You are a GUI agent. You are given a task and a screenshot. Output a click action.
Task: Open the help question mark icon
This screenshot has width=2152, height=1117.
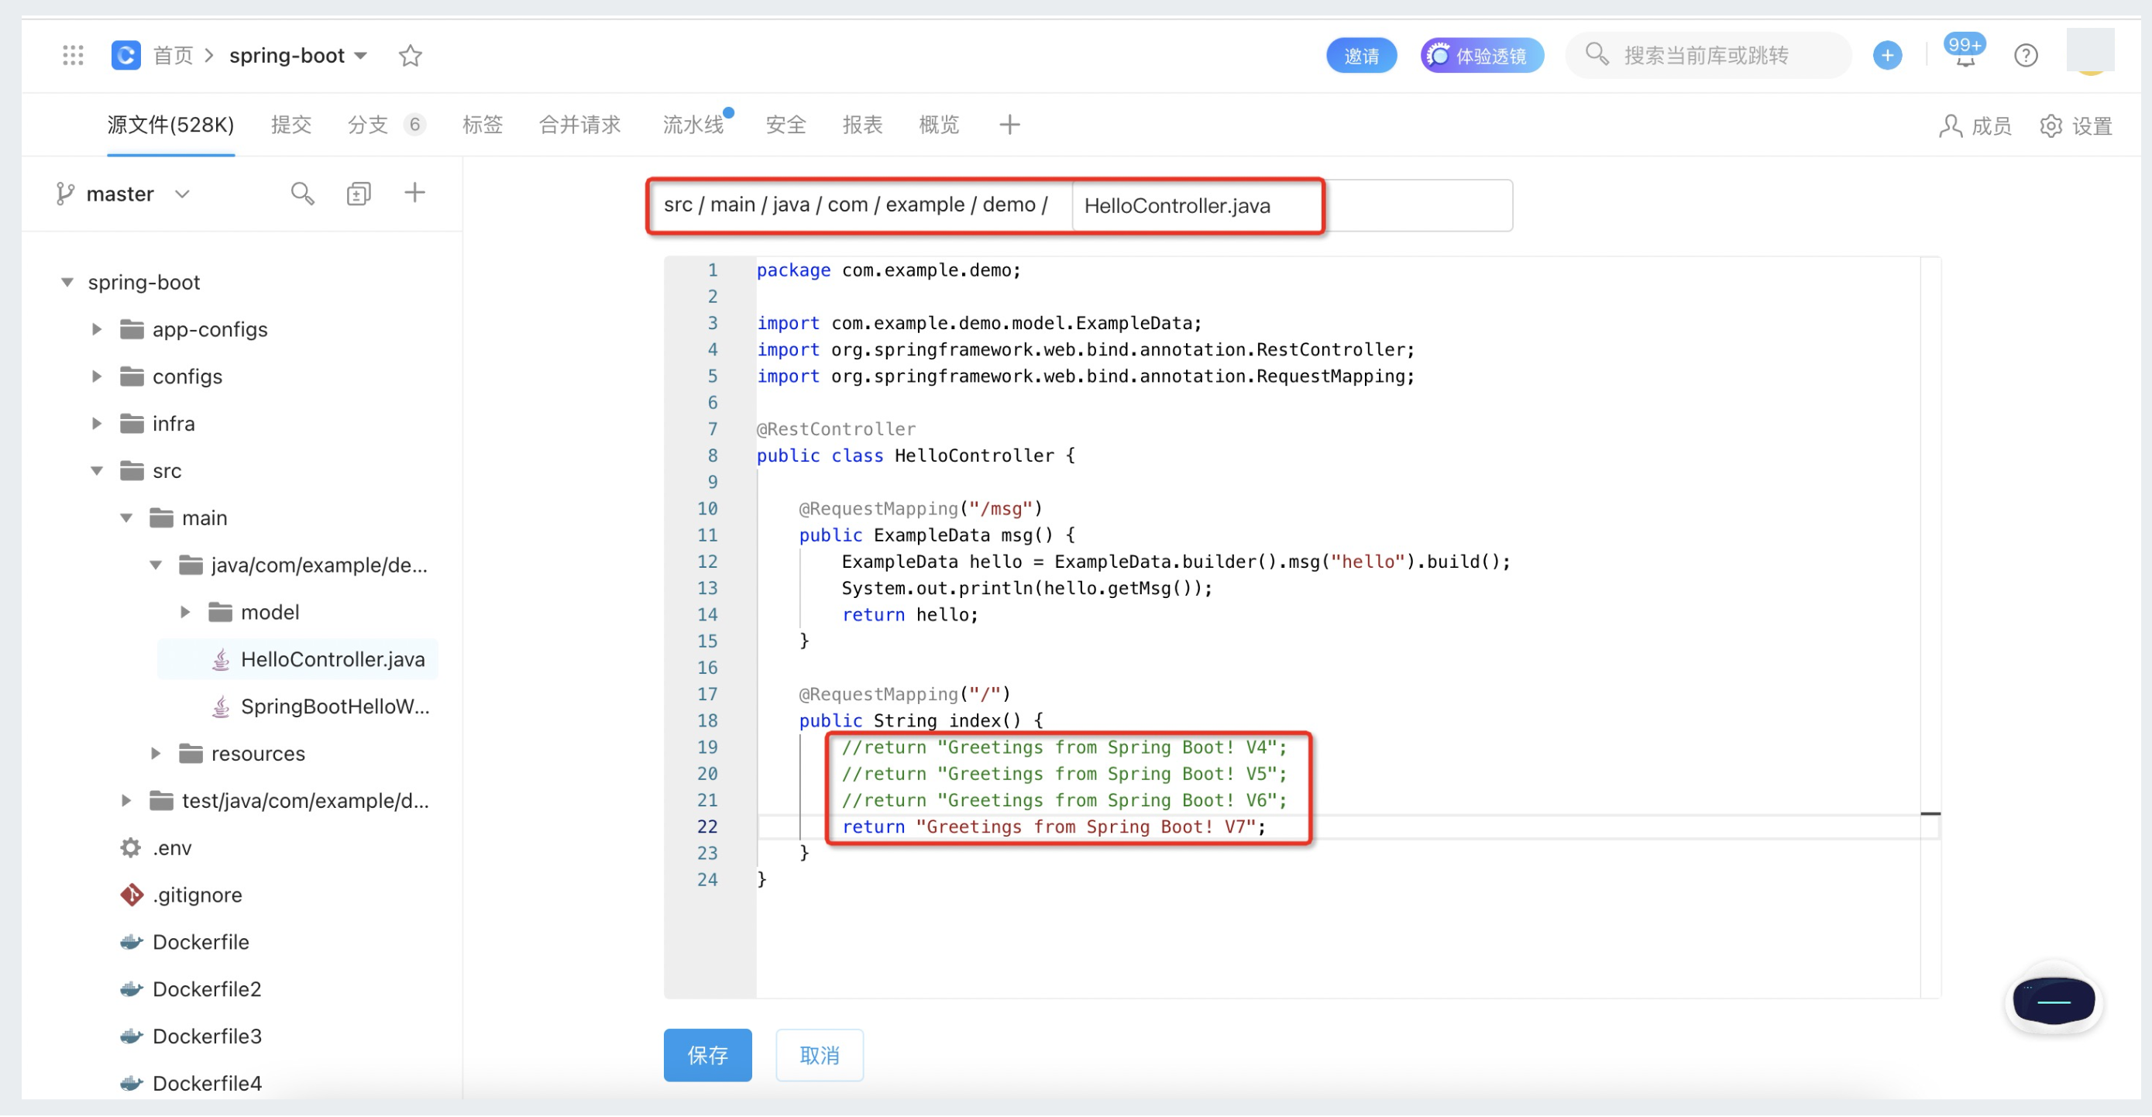(x=2025, y=55)
